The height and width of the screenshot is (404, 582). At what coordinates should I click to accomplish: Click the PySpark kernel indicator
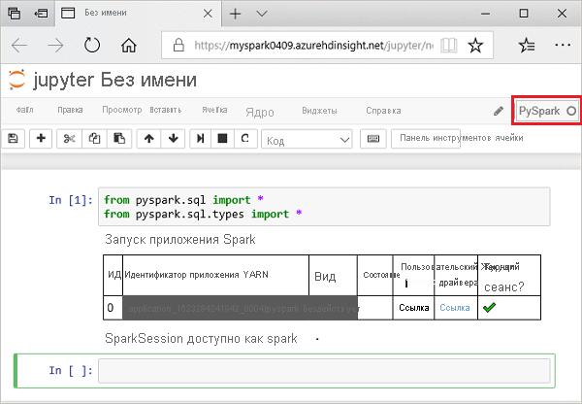point(546,111)
